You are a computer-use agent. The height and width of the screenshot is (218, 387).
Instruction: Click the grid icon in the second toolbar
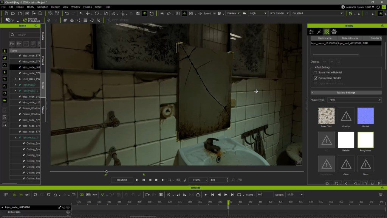(x=85, y=20)
